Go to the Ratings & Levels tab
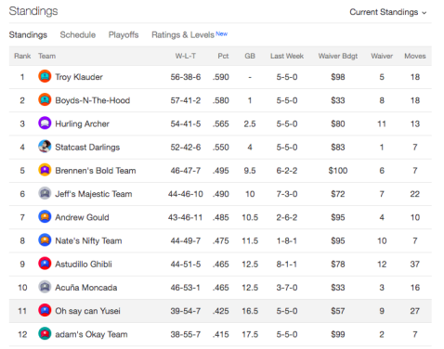444x349 pixels. pos(189,34)
